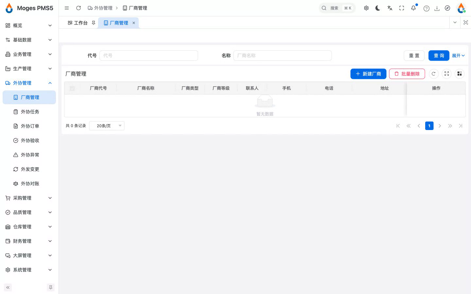471x294 pixels.
Task: Click the download icon in top bar
Action: click(x=437, y=8)
